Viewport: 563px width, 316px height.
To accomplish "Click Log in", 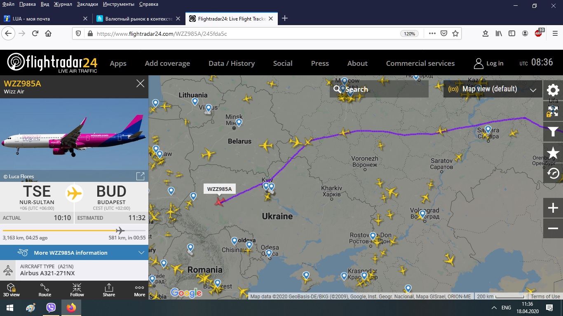I will pyautogui.click(x=489, y=63).
